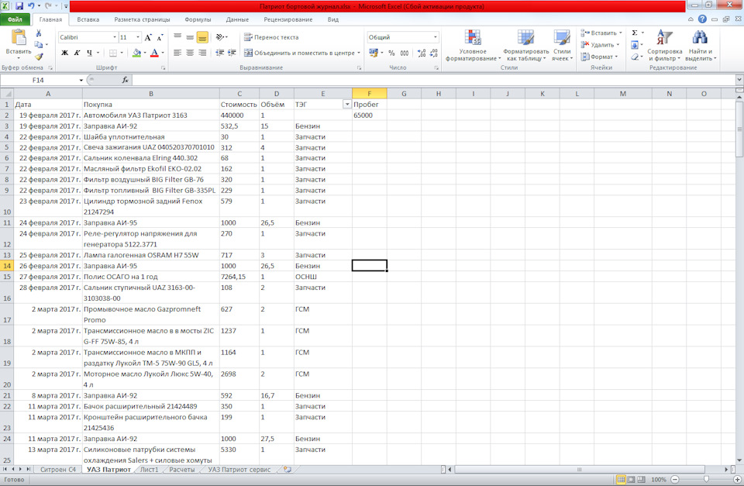Switch to Page Layout view in the status bar
744x486 pixels.
tap(631, 479)
